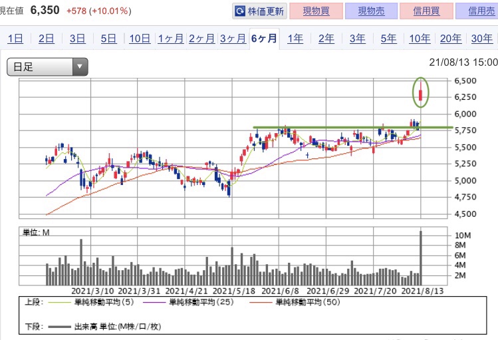
Task: Click the 2021/3/10 date axis label
Action: pos(92,291)
